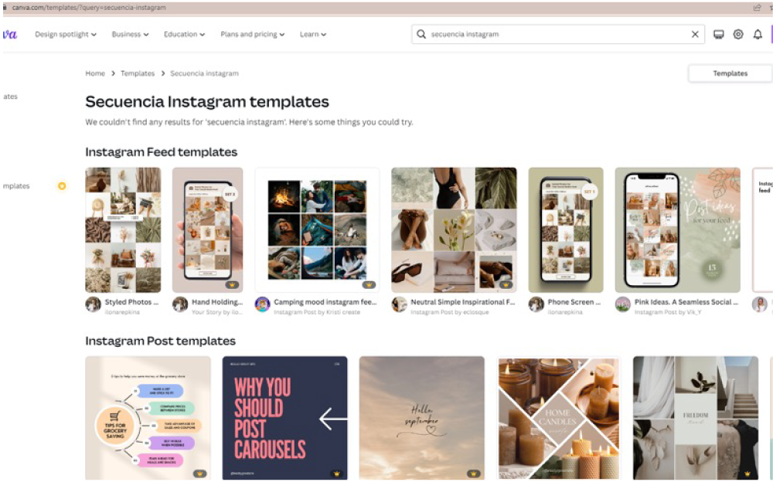
Task: Open the Education dropdown menu
Action: click(185, 35)
